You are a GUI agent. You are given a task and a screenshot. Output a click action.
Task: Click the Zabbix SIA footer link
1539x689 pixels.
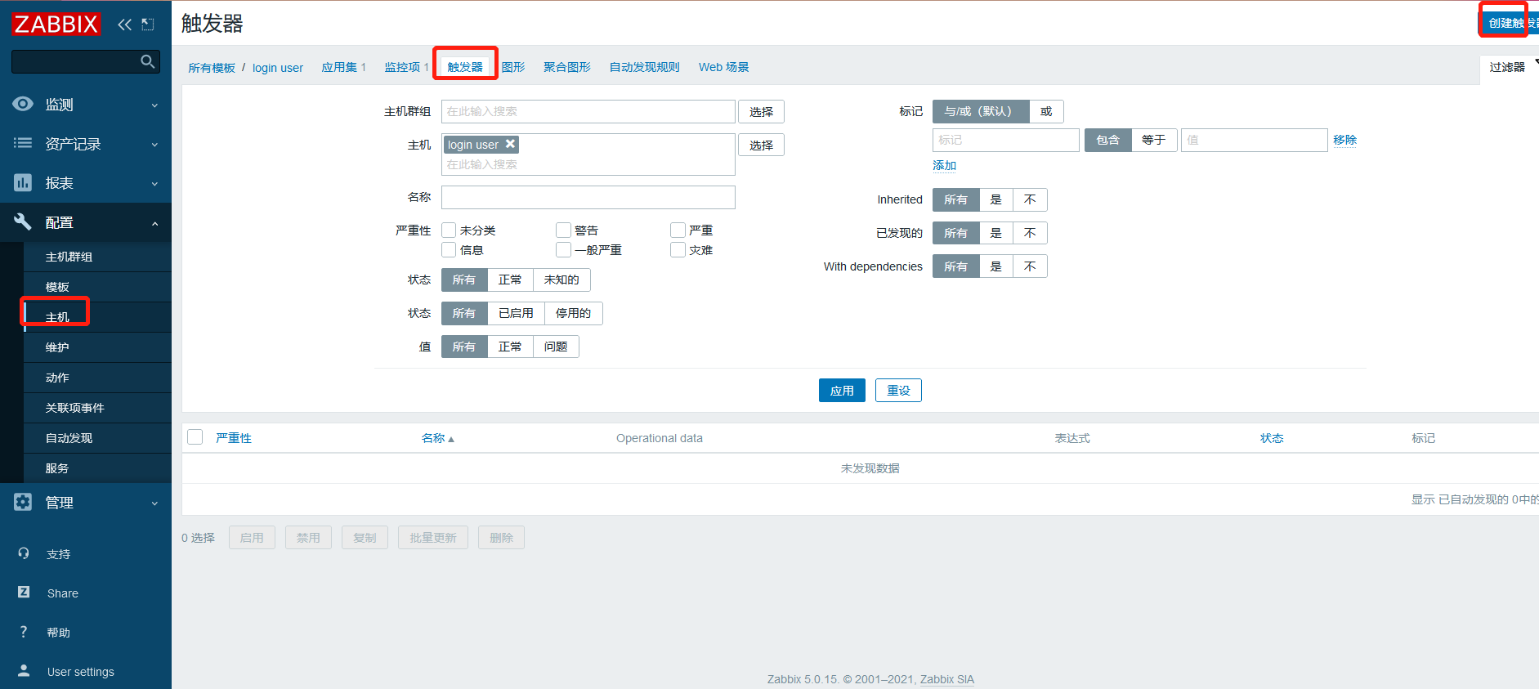pyautogui.click(x=947, y=679)
